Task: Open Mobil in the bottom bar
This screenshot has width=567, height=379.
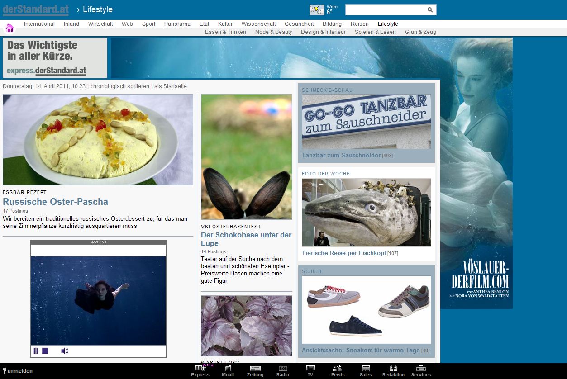Action: (228, 371)
